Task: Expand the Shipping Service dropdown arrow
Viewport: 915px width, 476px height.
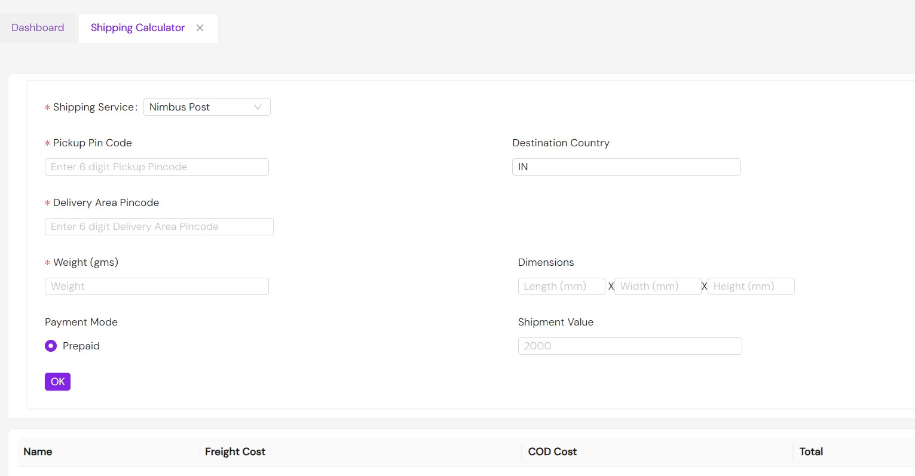Action: point(258,107)
